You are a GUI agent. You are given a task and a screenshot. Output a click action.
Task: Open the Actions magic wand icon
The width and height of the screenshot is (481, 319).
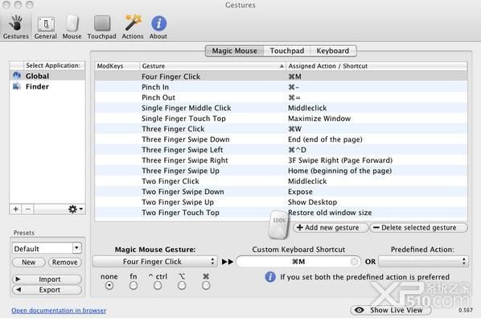(133, 23)
